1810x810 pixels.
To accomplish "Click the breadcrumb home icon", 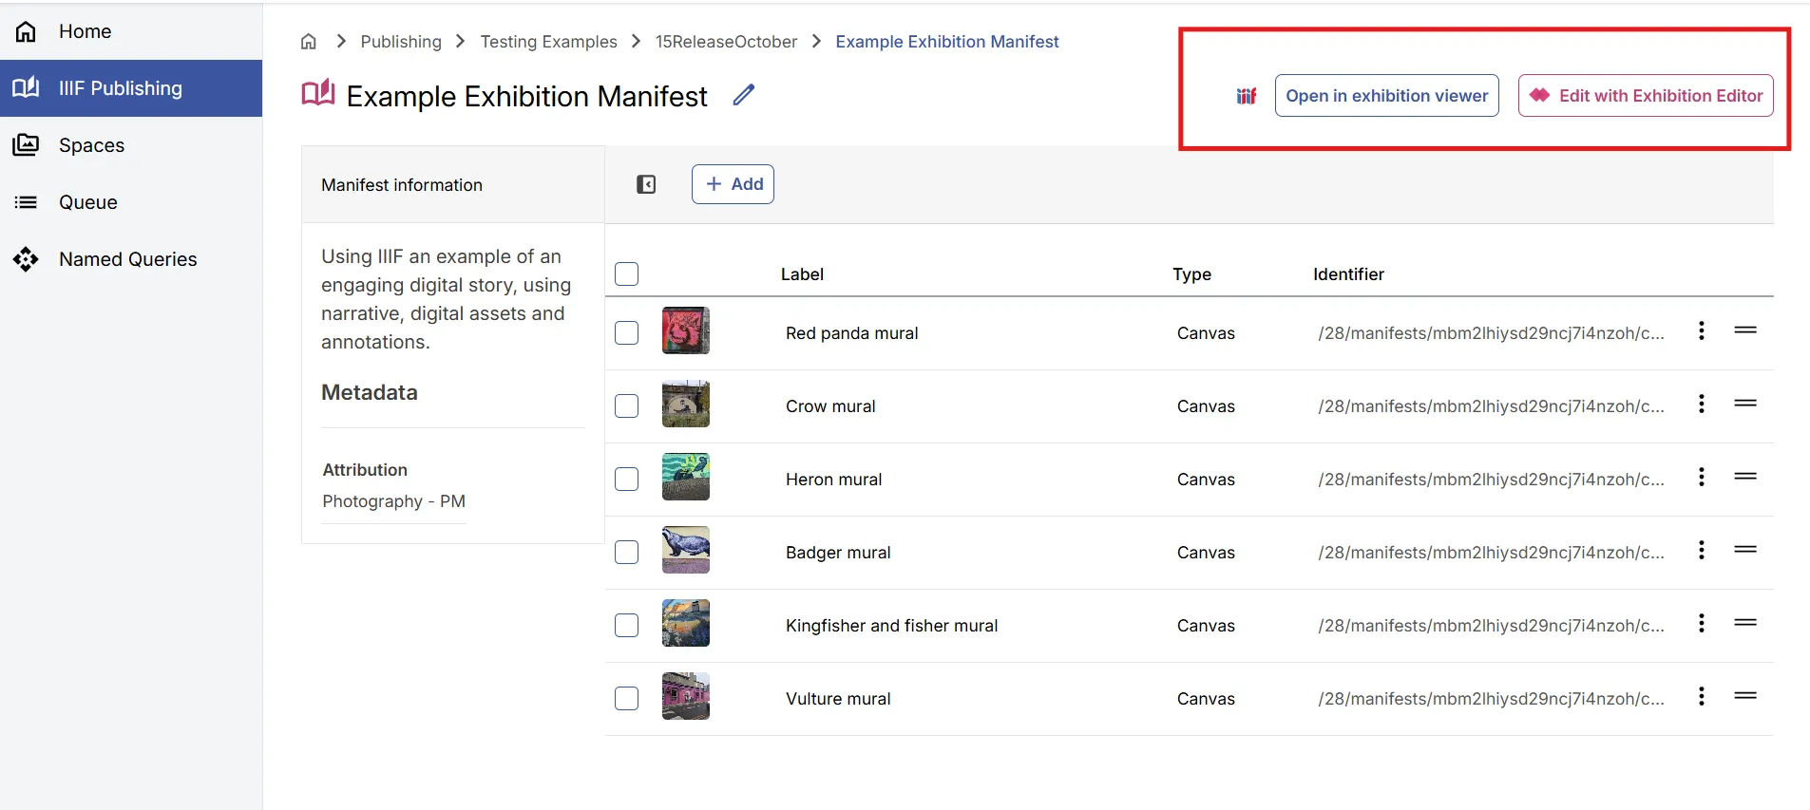I will point(309,42).
